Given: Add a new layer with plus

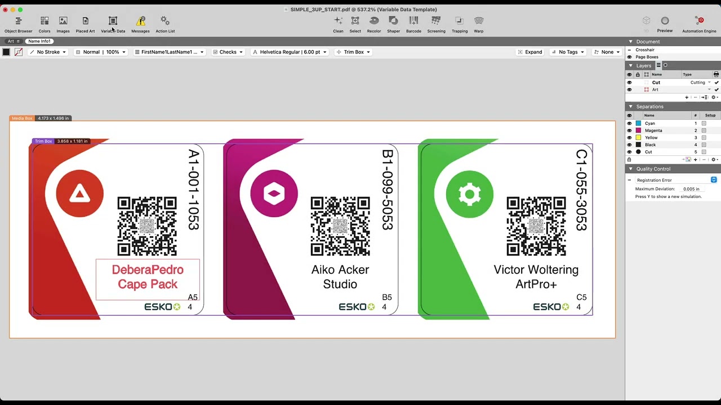Looking at the screenshot, I should pyautogui.click(x=687, y=97).
